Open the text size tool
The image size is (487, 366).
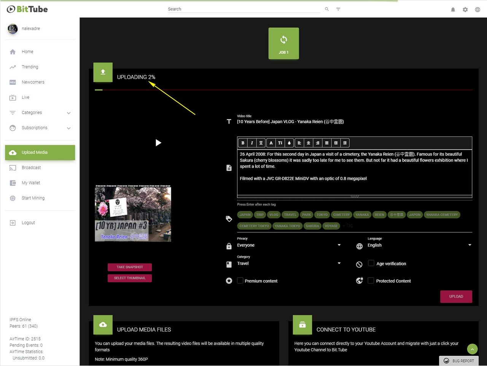coord(280,143)
